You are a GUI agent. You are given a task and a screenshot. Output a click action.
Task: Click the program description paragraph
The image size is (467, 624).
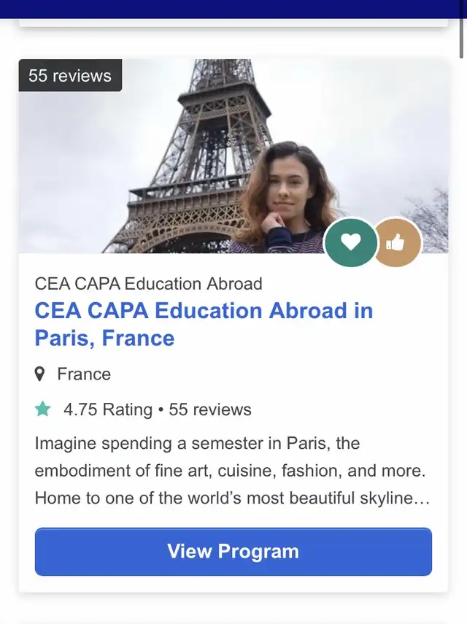(x=232, y=471)
